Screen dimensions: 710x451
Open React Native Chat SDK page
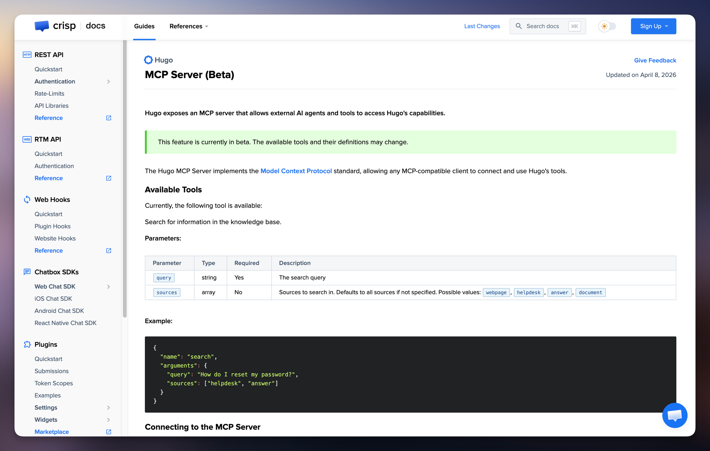point(65,323)
